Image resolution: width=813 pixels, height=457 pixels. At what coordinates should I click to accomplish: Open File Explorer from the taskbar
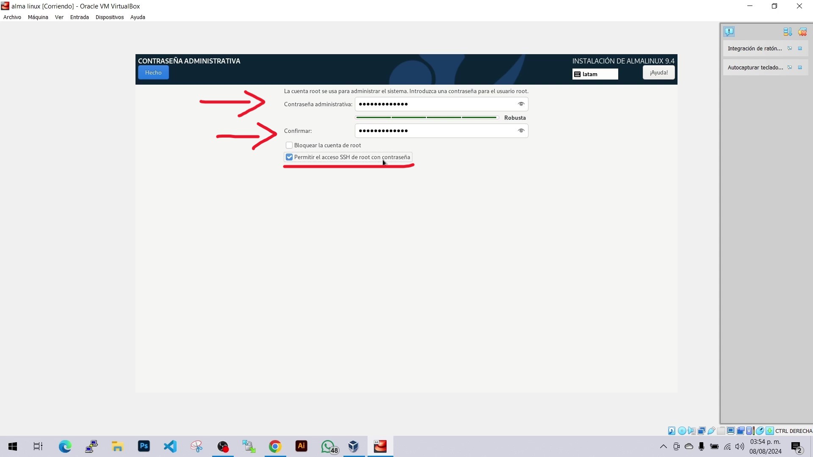coord(117,446)
